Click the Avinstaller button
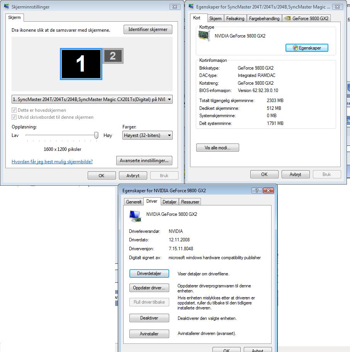Image resolution: width=350 pixels, height=352 pixels. (149, 334)
